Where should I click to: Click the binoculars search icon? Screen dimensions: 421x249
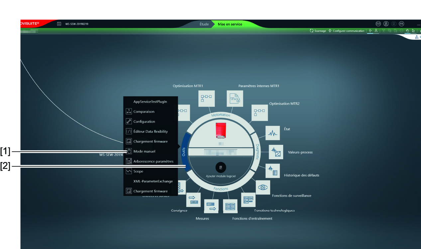pyautogui.click(x=386, y=24)
